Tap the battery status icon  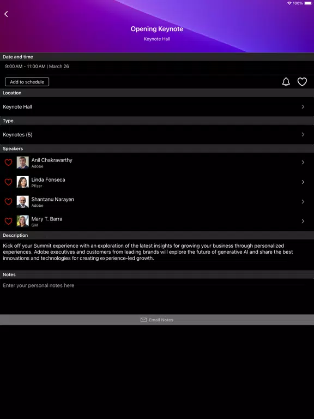pos(308,3)
